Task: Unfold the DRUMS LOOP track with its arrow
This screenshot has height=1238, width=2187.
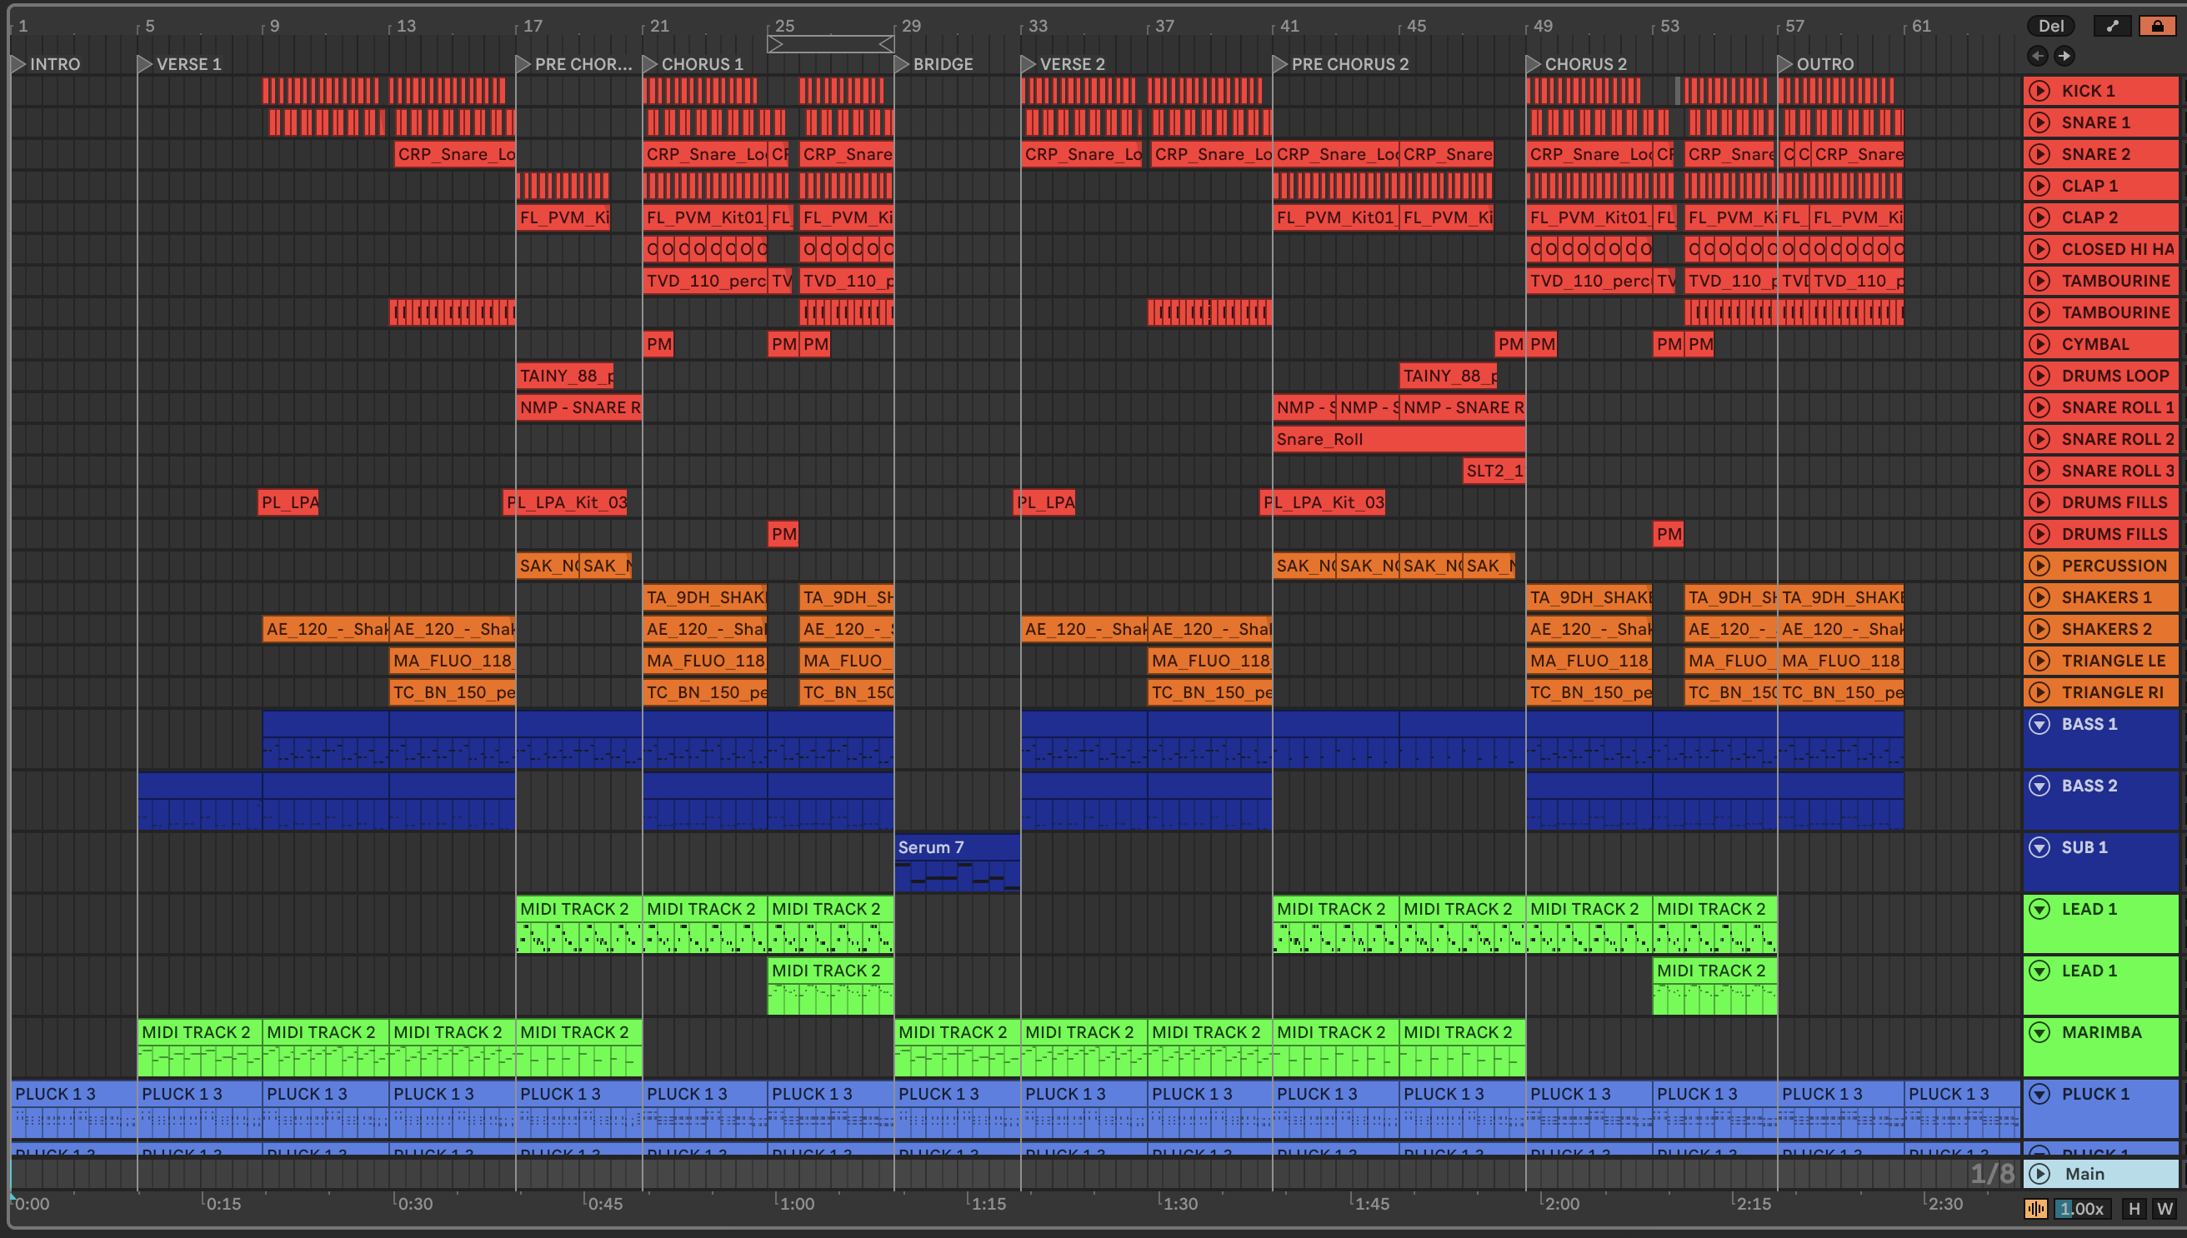Action: (x=2039, y=376)
